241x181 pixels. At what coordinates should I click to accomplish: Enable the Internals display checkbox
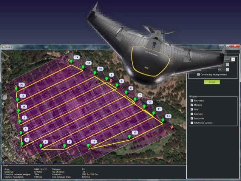coord(192,114)
